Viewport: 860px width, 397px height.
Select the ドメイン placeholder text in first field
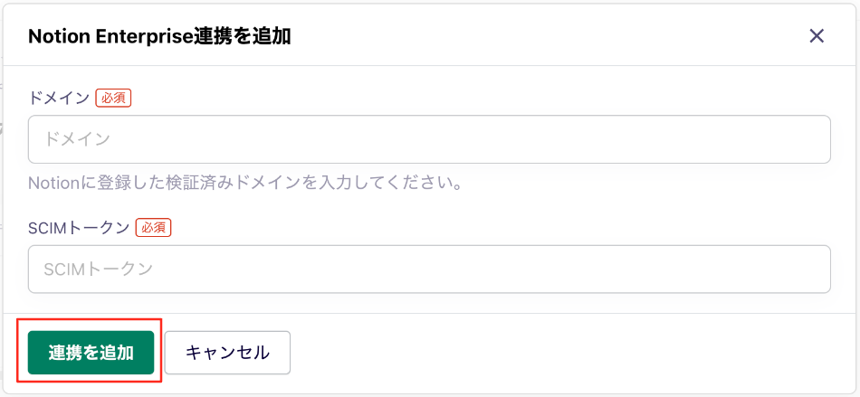[x=77, y=139]
